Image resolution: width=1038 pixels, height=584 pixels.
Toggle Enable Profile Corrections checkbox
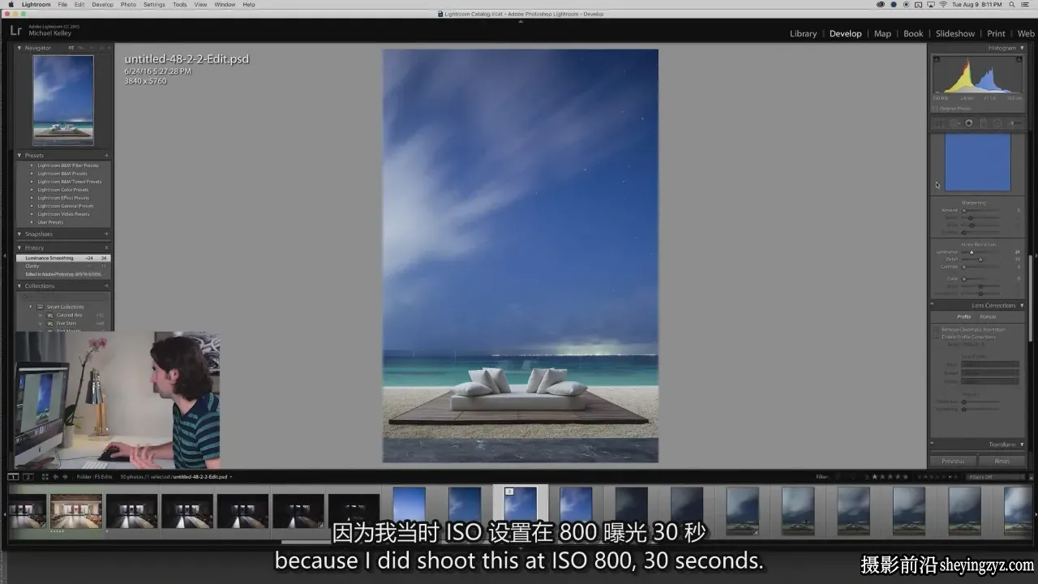coord(937,337)
